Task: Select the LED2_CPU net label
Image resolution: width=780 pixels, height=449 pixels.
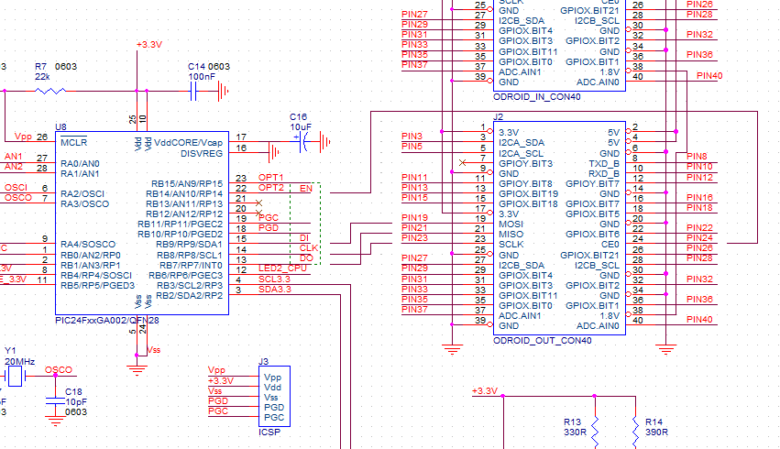Action: click(282, 268)
